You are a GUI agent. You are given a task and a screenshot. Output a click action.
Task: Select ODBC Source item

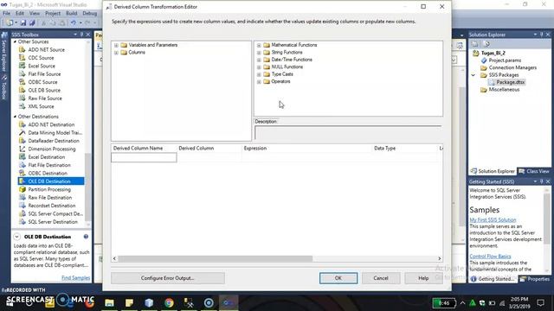coord(42,82)
